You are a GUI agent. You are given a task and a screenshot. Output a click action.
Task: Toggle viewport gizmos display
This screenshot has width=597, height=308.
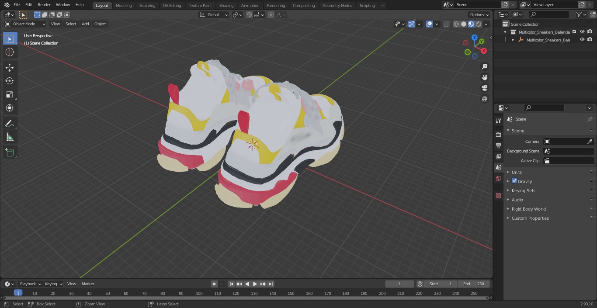pos(412,24)
